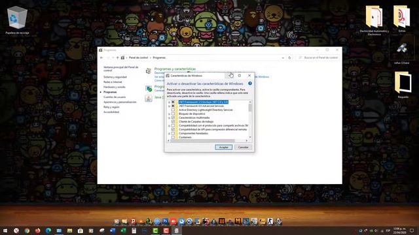Viewport: 419px width, 235px height.
Task: Click Aceptar in Windows features dialog
Action: 224,148
